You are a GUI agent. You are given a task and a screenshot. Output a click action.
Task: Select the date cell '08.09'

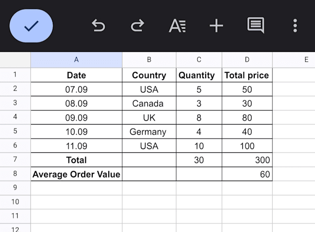tap(76, 103)
